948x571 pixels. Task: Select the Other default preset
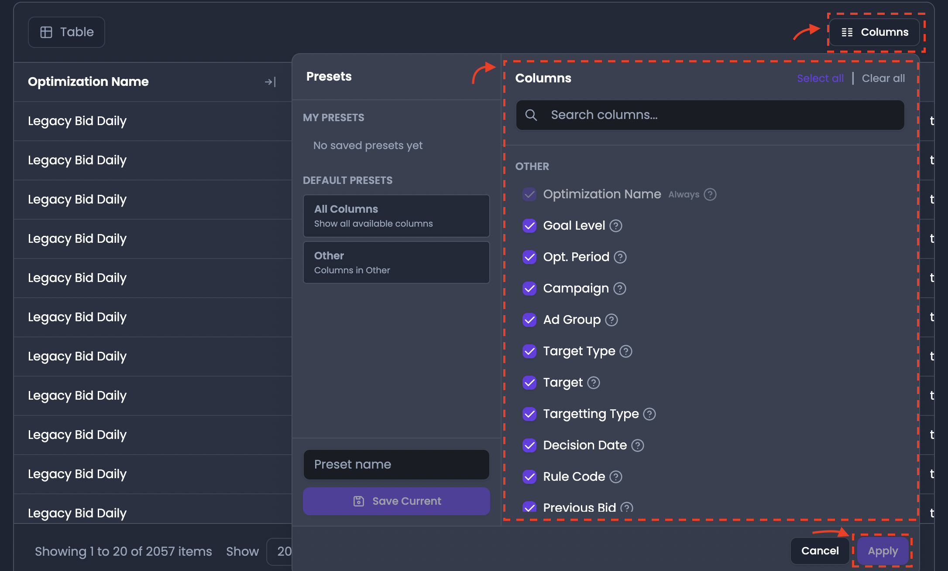click(396, 262)
